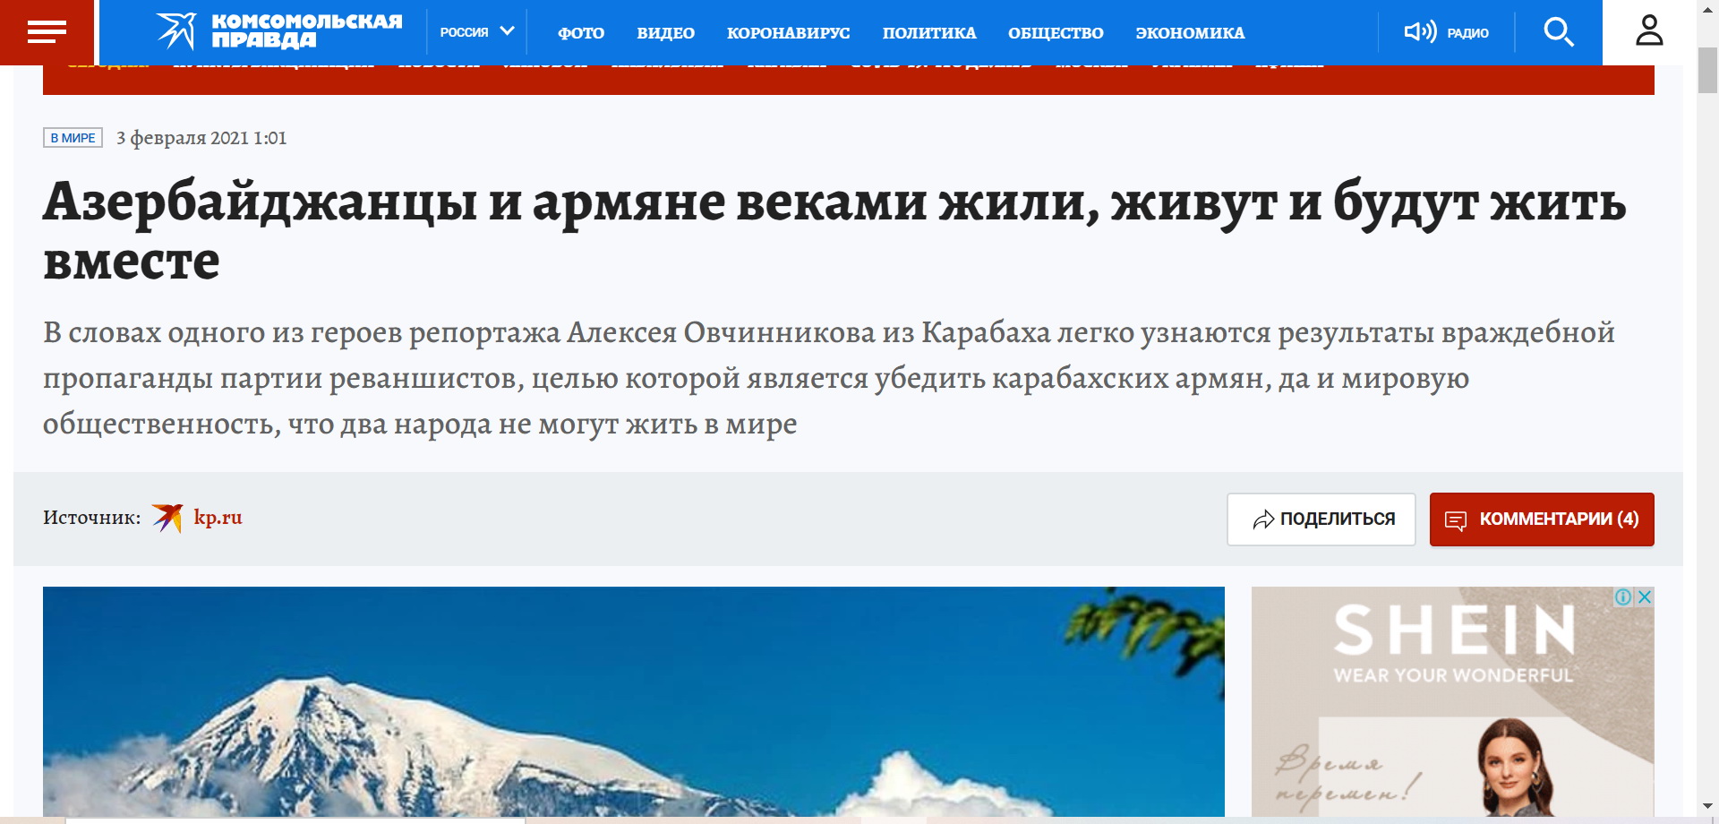Click the ПОДЕЛИТЬСЯ share button
The width and height of the screenshot is (1719, 824).
(x=1321, y=519)
